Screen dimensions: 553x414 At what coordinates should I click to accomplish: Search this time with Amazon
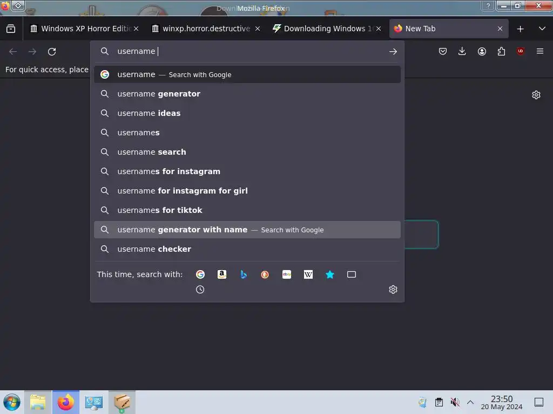(222, 274)
